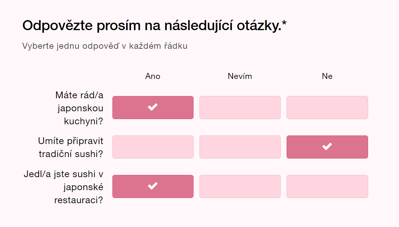This screenshot has height=227, width=399.
Task: Click the selected Ano cell for the japonskou kuchyni row
Action: point(171,108)
